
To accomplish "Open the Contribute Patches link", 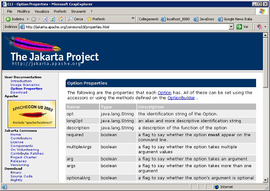I will pos(27,154).
